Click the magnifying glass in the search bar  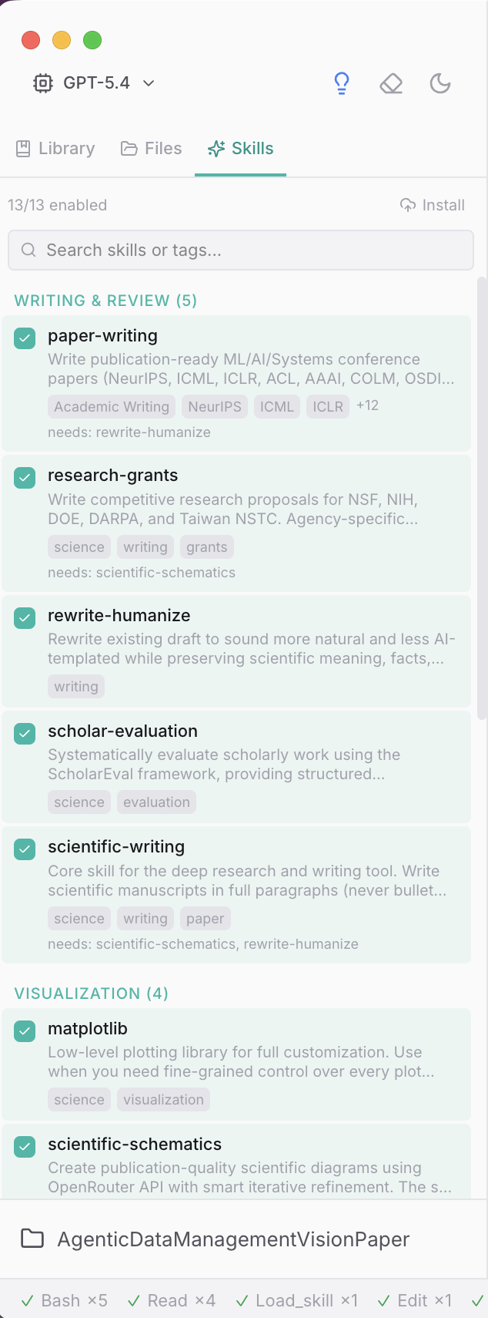tap(28, 250)
